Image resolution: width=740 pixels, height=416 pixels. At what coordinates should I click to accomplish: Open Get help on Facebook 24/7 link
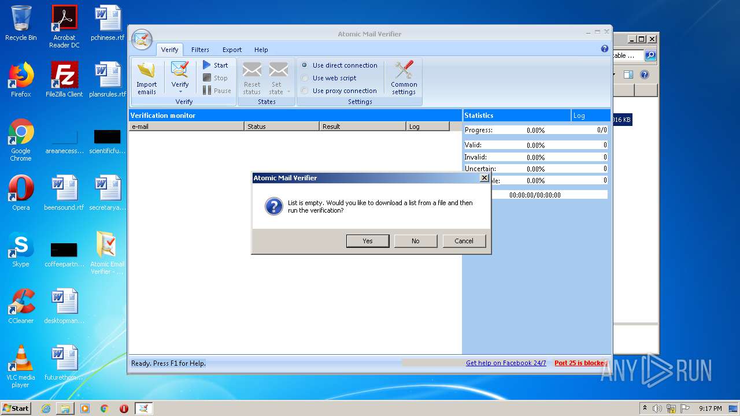pyautogui.click(x=506, y=363)
